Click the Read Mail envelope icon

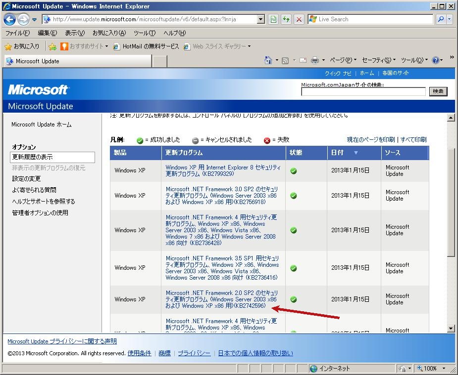[303, 60]
